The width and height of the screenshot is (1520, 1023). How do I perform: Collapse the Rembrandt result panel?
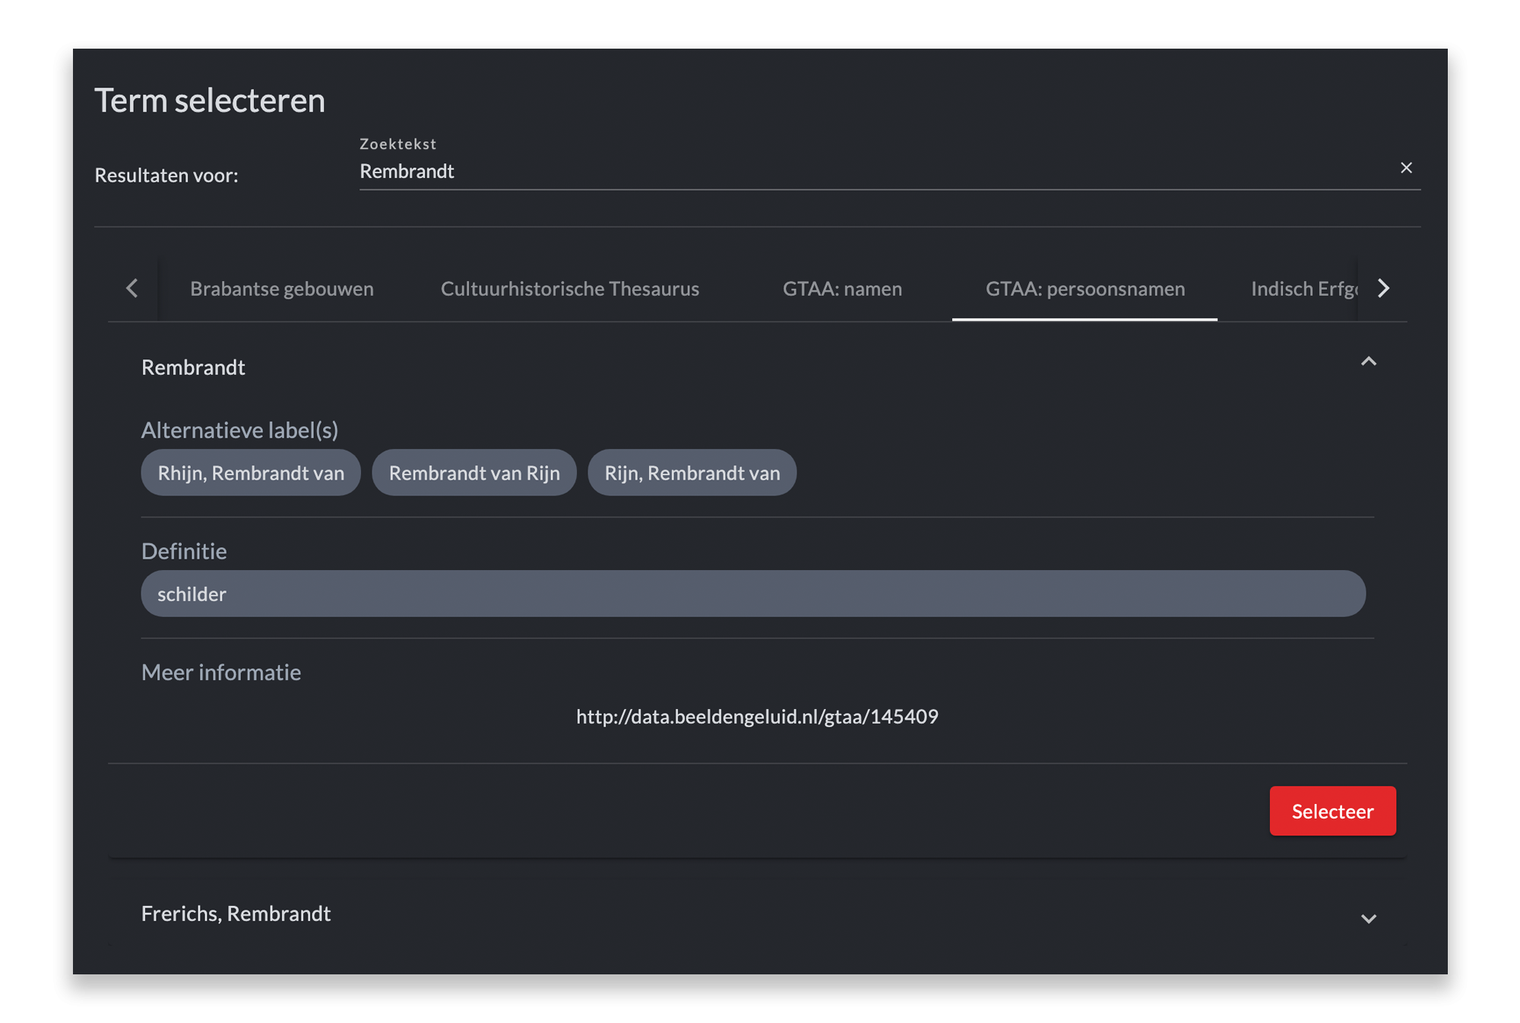1368,362
